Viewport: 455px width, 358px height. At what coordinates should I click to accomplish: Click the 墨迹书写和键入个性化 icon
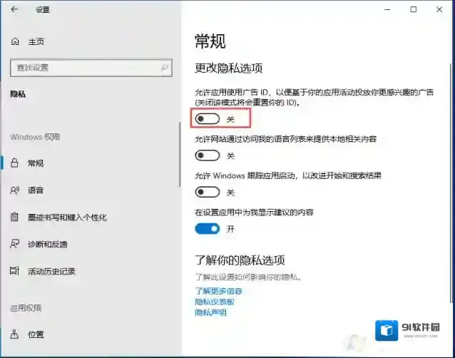tap(15, 217)
